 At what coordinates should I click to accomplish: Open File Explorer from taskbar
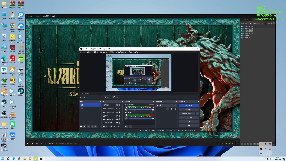click(x=25, y=159)
